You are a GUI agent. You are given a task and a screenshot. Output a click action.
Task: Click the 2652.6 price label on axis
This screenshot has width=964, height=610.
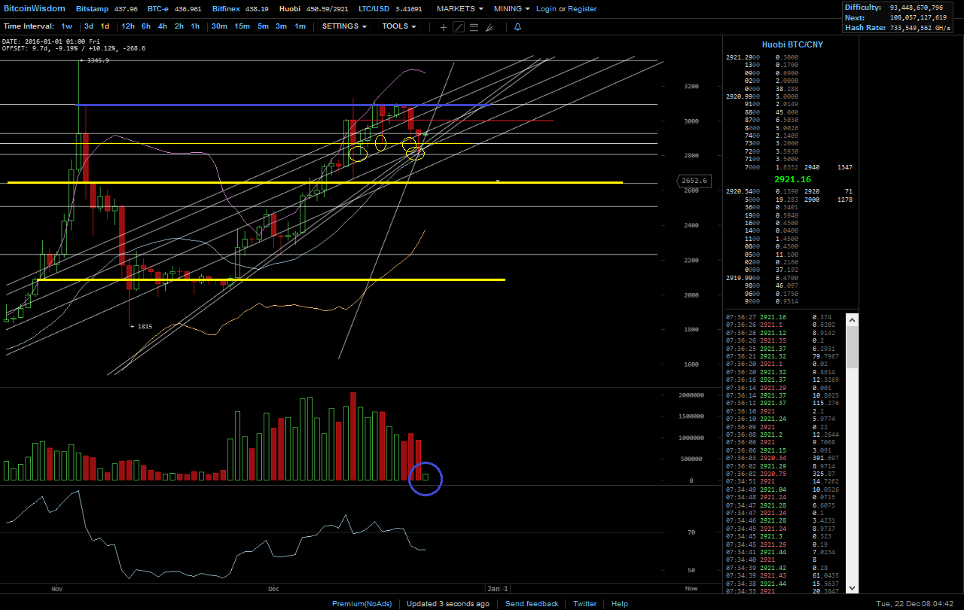pyautogui.click(x=694, y=181)
